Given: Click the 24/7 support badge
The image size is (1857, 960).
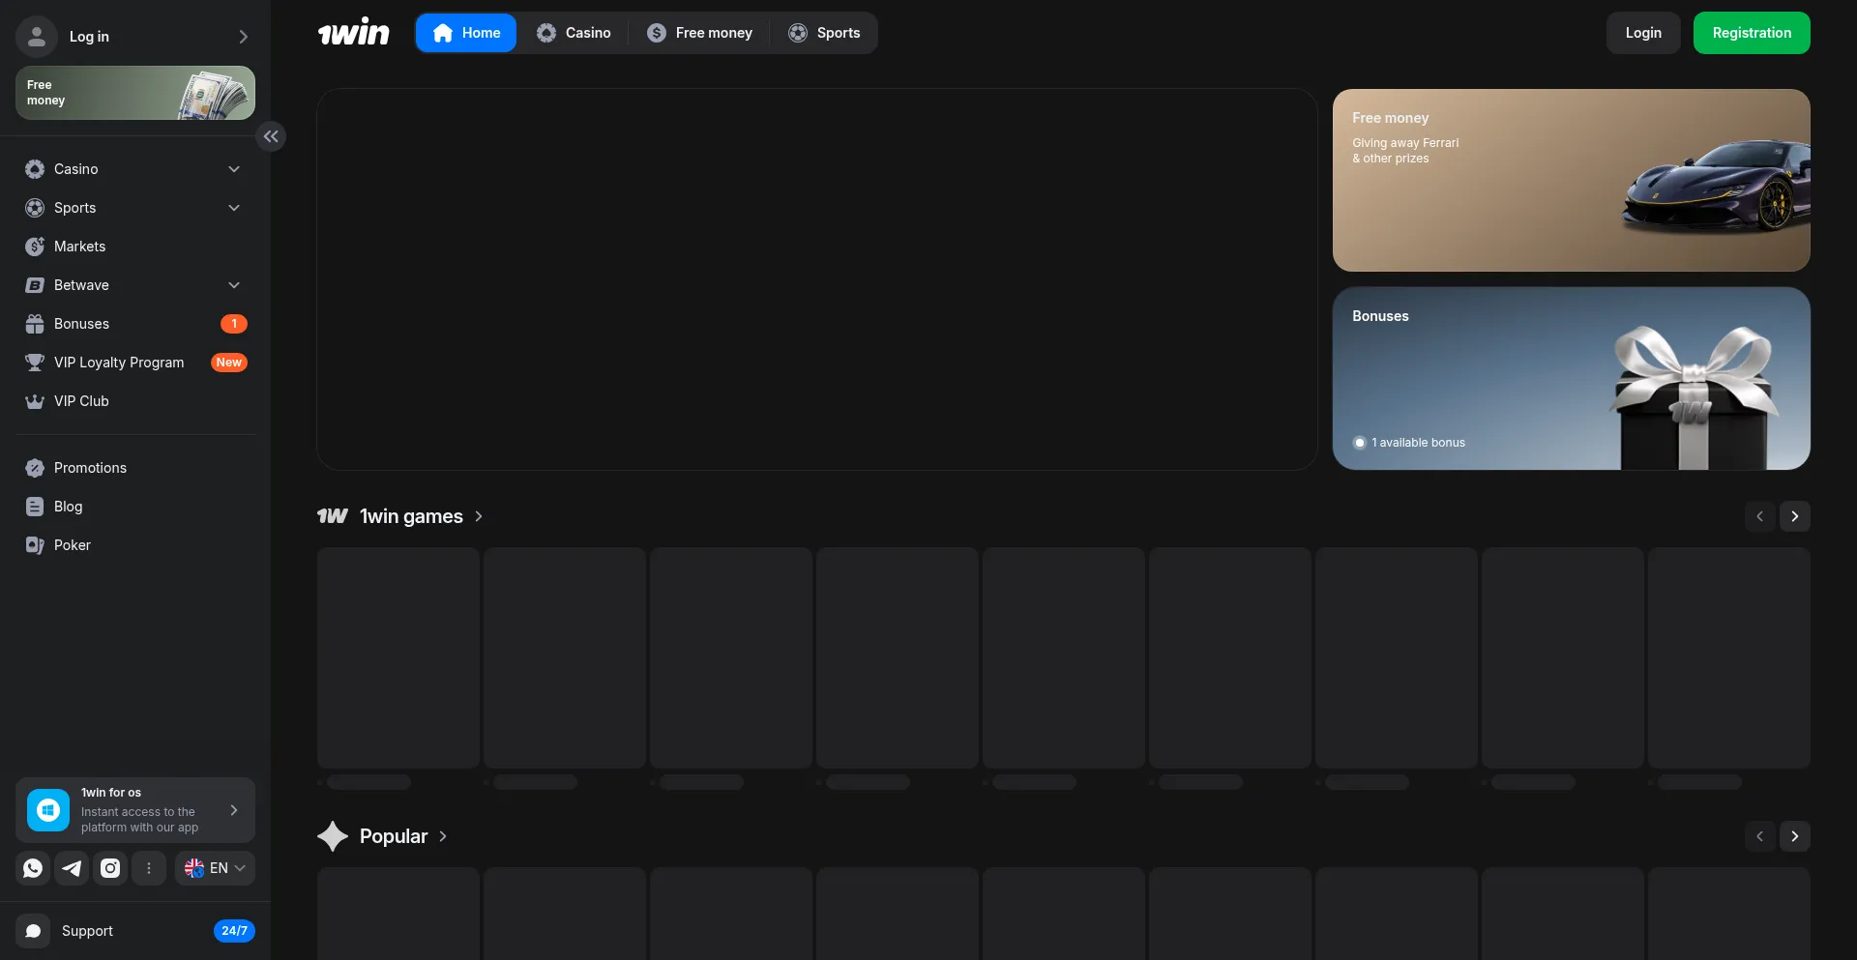Looking at the screenshot, I should [x=234, y=931].
